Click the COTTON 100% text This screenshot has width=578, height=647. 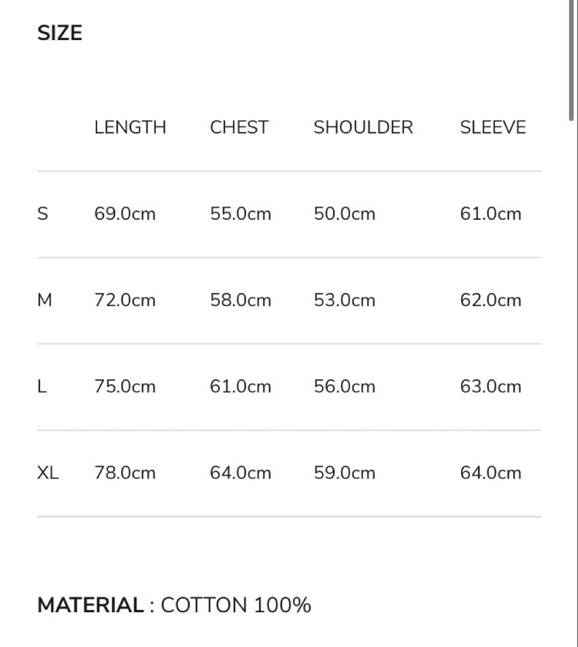pos(236,605)
